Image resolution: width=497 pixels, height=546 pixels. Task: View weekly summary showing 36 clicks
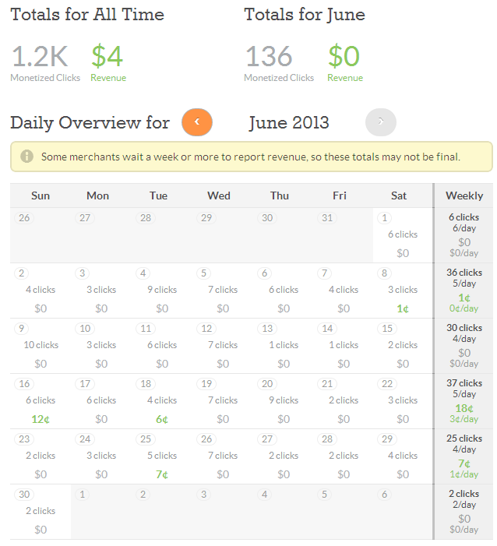(x=464, y=291)
